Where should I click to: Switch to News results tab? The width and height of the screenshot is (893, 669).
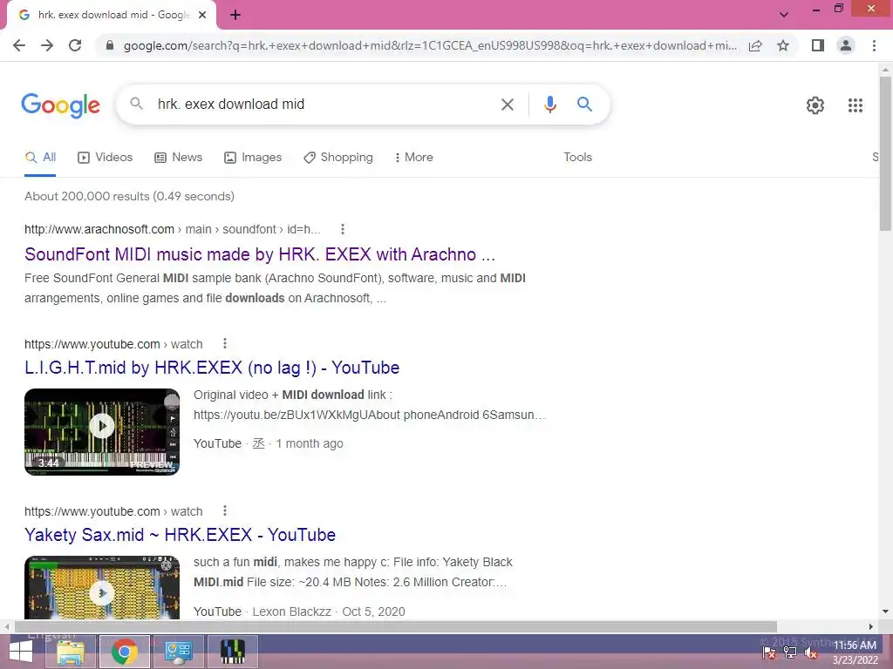[x=178, y=158]
